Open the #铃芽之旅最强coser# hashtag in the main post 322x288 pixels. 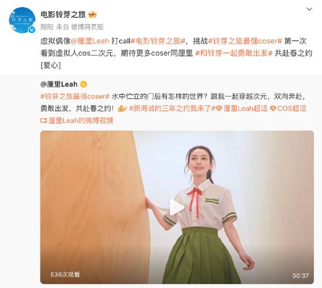pos(245,41)
